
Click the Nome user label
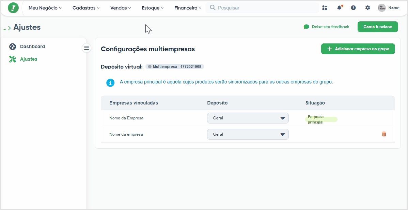pyautogui.click(x=394, y=8)
